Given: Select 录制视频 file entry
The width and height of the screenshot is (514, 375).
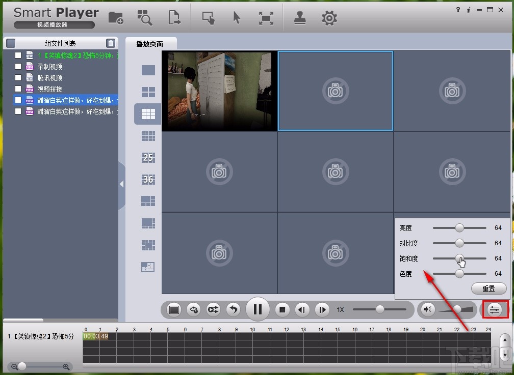Looking at the screenshot, I should [49, 67].
